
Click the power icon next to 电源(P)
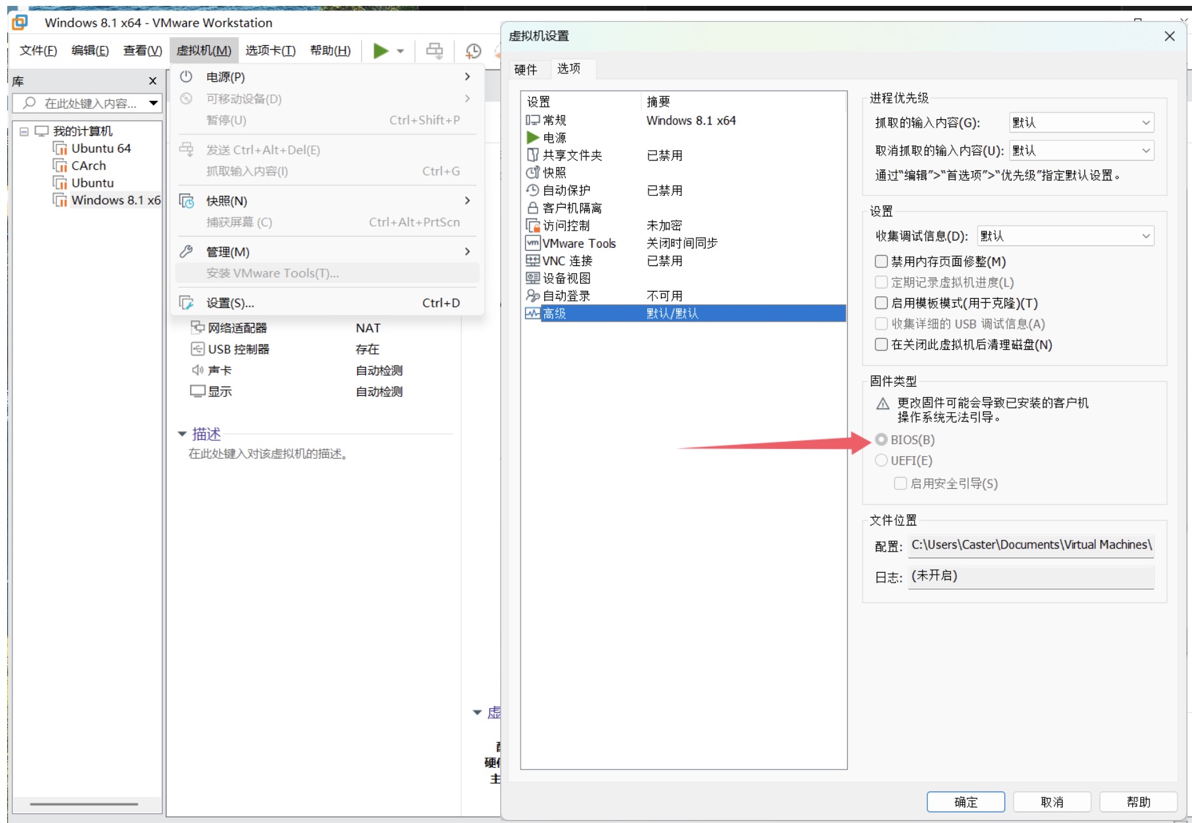(x=186, y=77)
